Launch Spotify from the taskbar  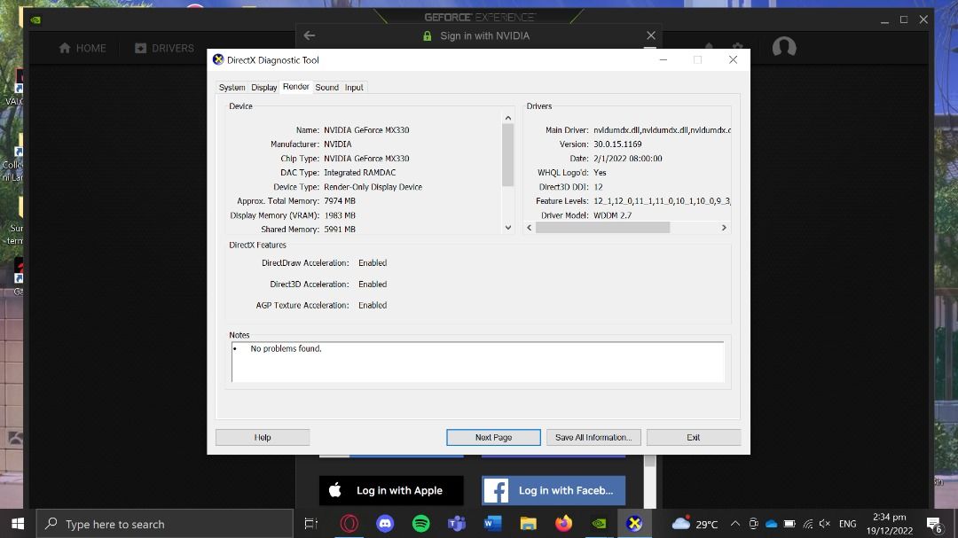tap(420, 523)
